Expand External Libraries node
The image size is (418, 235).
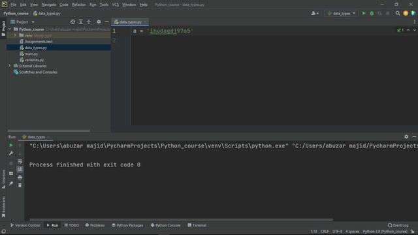[x=10, y=66]
